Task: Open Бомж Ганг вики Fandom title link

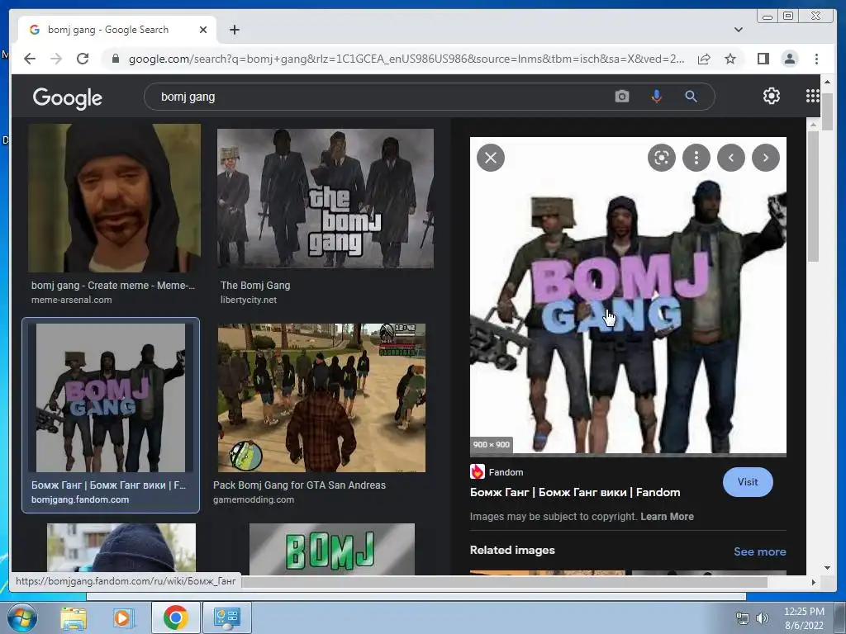Action: 575,492
